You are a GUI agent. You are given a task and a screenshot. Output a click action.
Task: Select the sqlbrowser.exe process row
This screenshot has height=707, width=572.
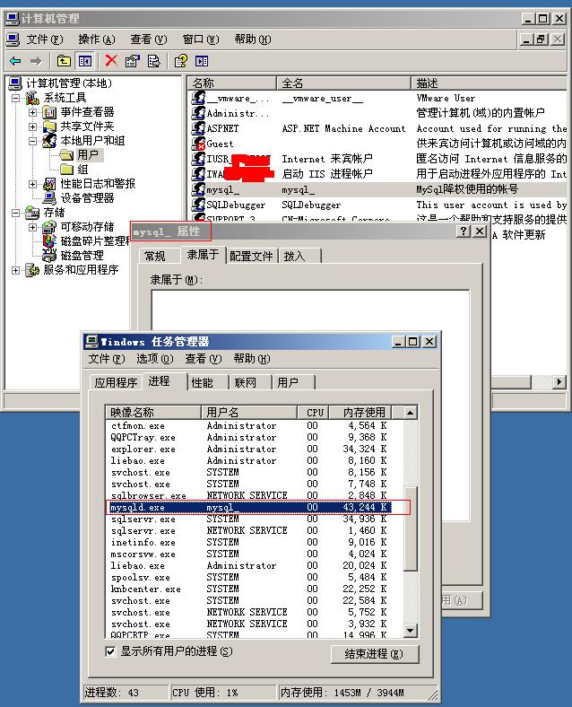256,495
